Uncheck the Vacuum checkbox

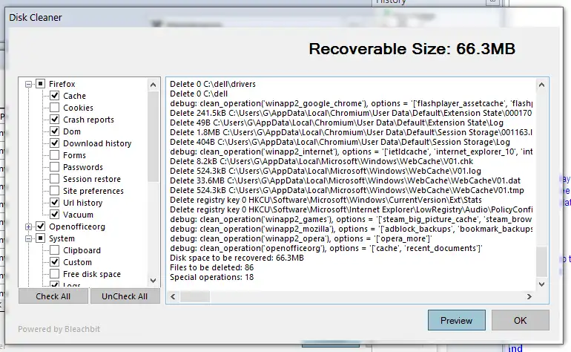pyautogui.click(x=55, y=215)
